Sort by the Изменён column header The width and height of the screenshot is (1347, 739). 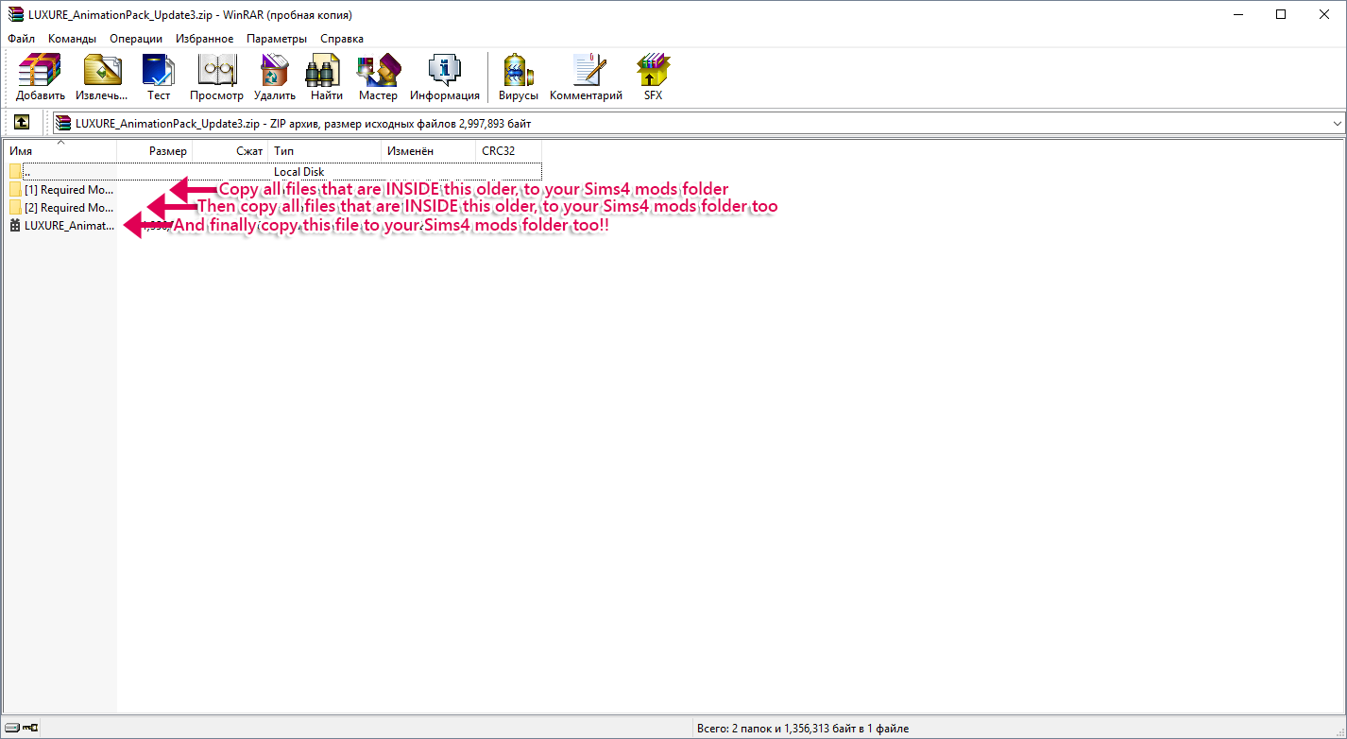click(x=429, y=151)
